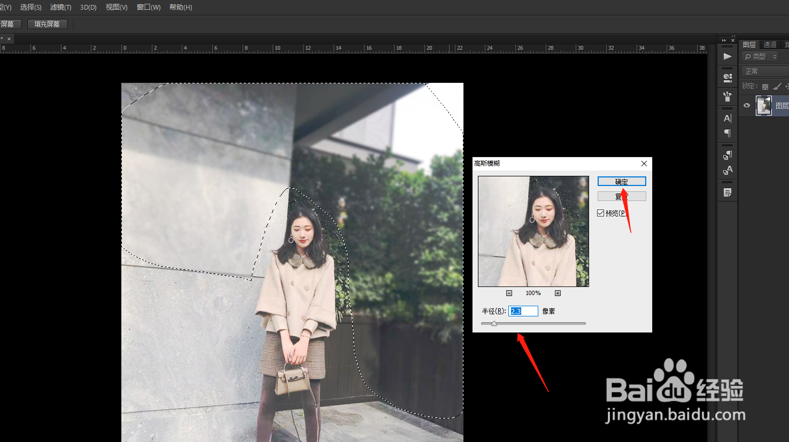Expand the collapsed panel dock arrows
Viewport: 789px width, 442px height.
pyautogui.click(x=724, y=40)
